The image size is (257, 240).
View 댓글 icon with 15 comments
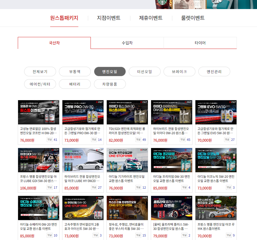pyautogui.click(x=138, y=235)
